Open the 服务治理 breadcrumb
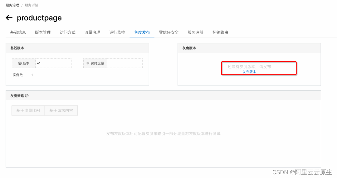This screenshot has height=178, width=337. (x=12, y=5)
